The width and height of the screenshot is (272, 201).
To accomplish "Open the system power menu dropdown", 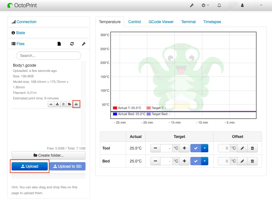I will click(x=205, y=5).
